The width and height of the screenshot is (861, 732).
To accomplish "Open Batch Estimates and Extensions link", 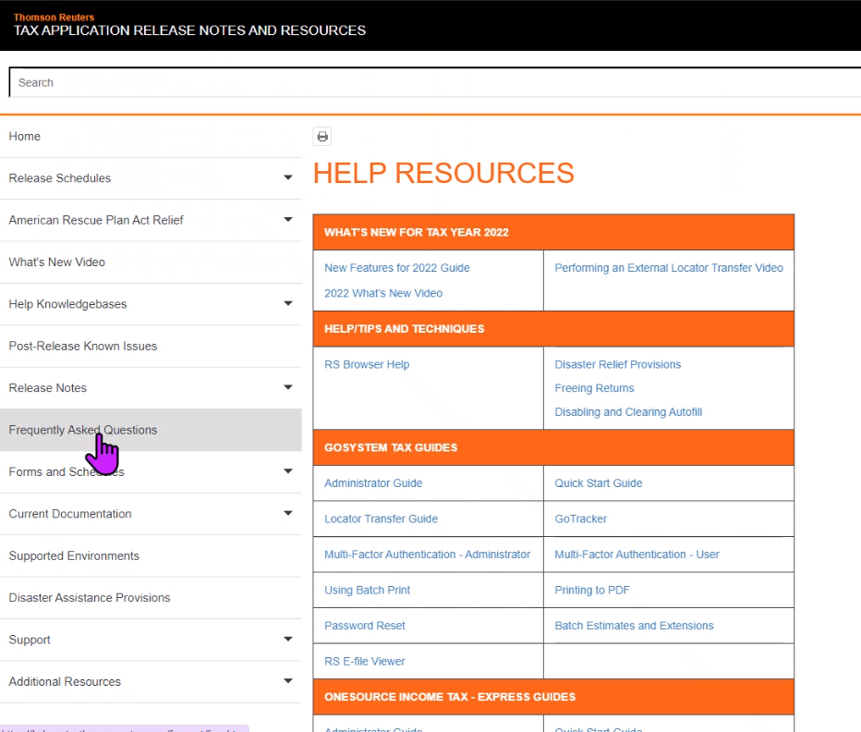I will point(635,626).
